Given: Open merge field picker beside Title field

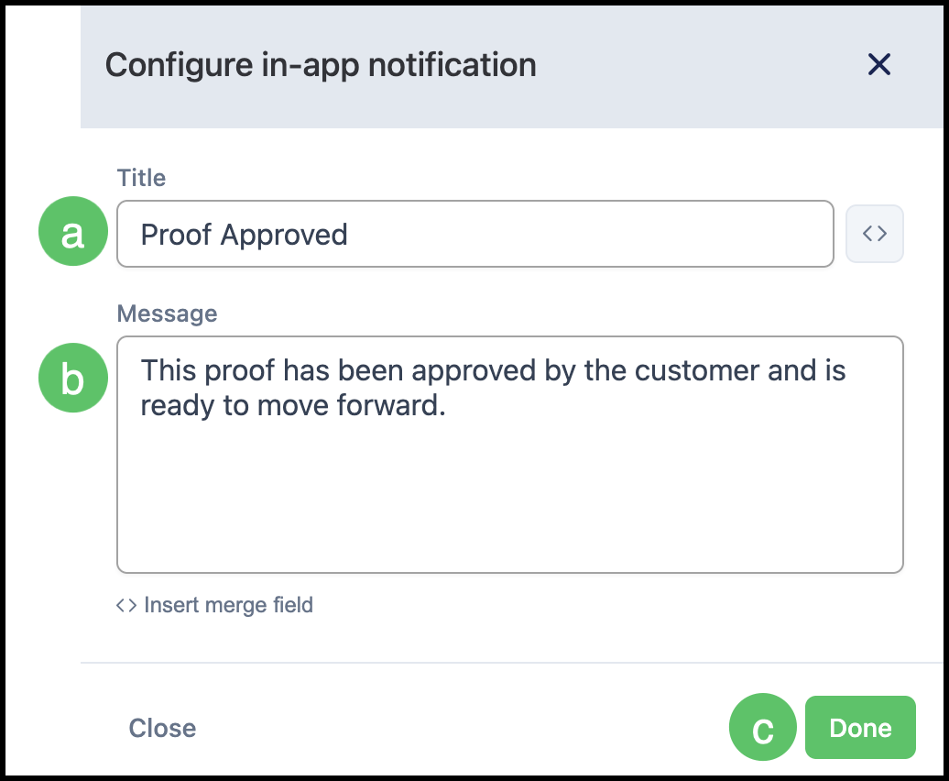Looking at the screenshot, I should pos(875,234).
